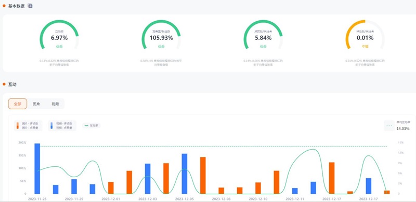The height and width of the screenshot is (202, 416).
Task: Toggle the orange 图片 legend series
Action: (28, 125)
